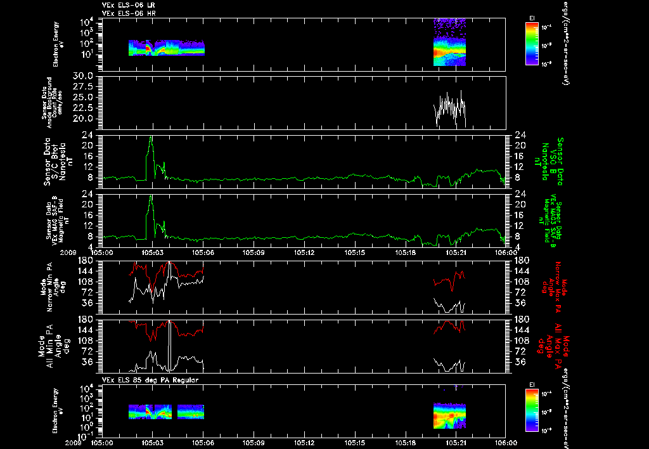This screenshot has height=449, width=649.
Task: Click the left electron spectrogram in top panel
Action: tap(167, 48)
